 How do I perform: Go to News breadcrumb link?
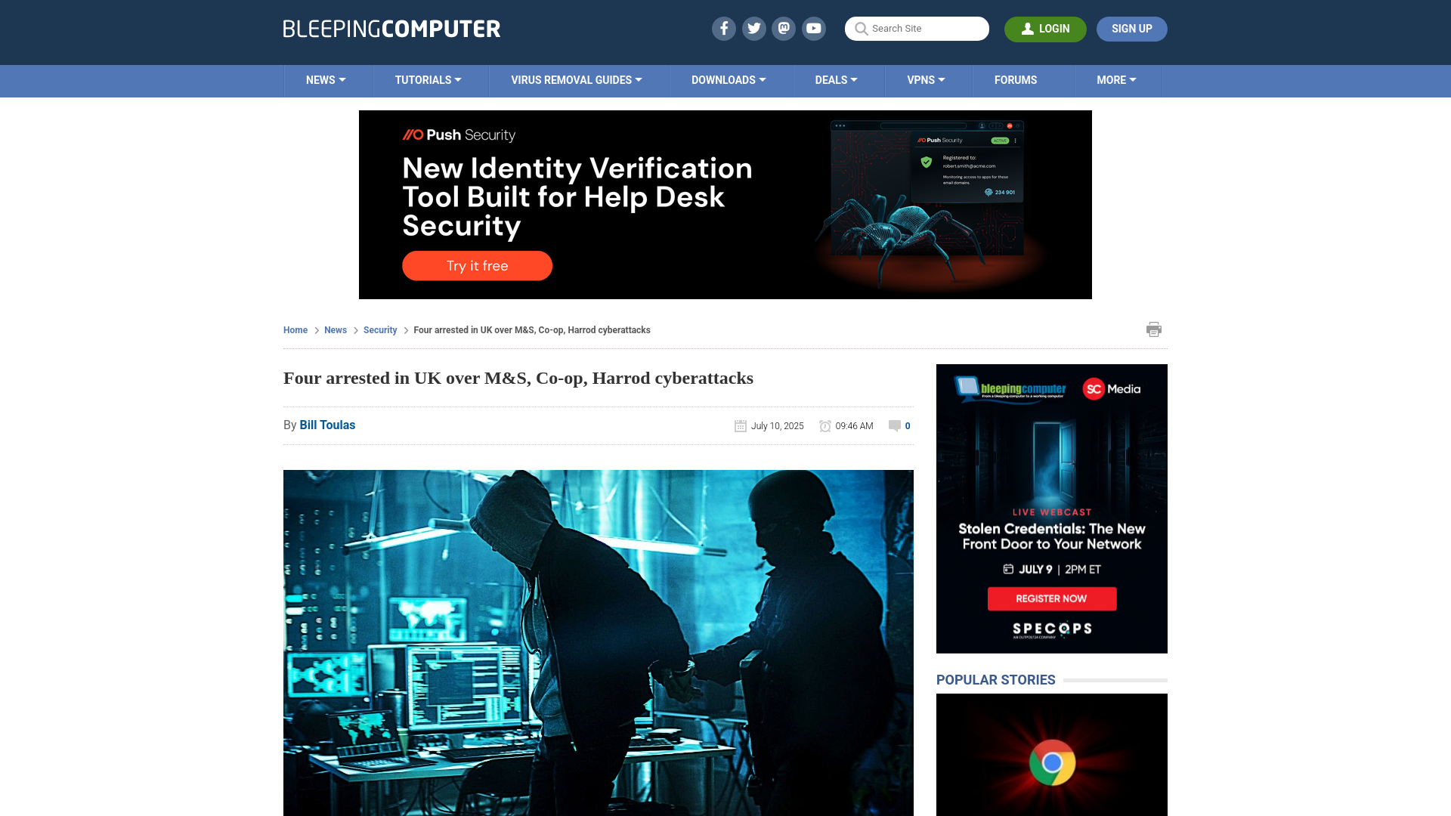tap(336, 330)
